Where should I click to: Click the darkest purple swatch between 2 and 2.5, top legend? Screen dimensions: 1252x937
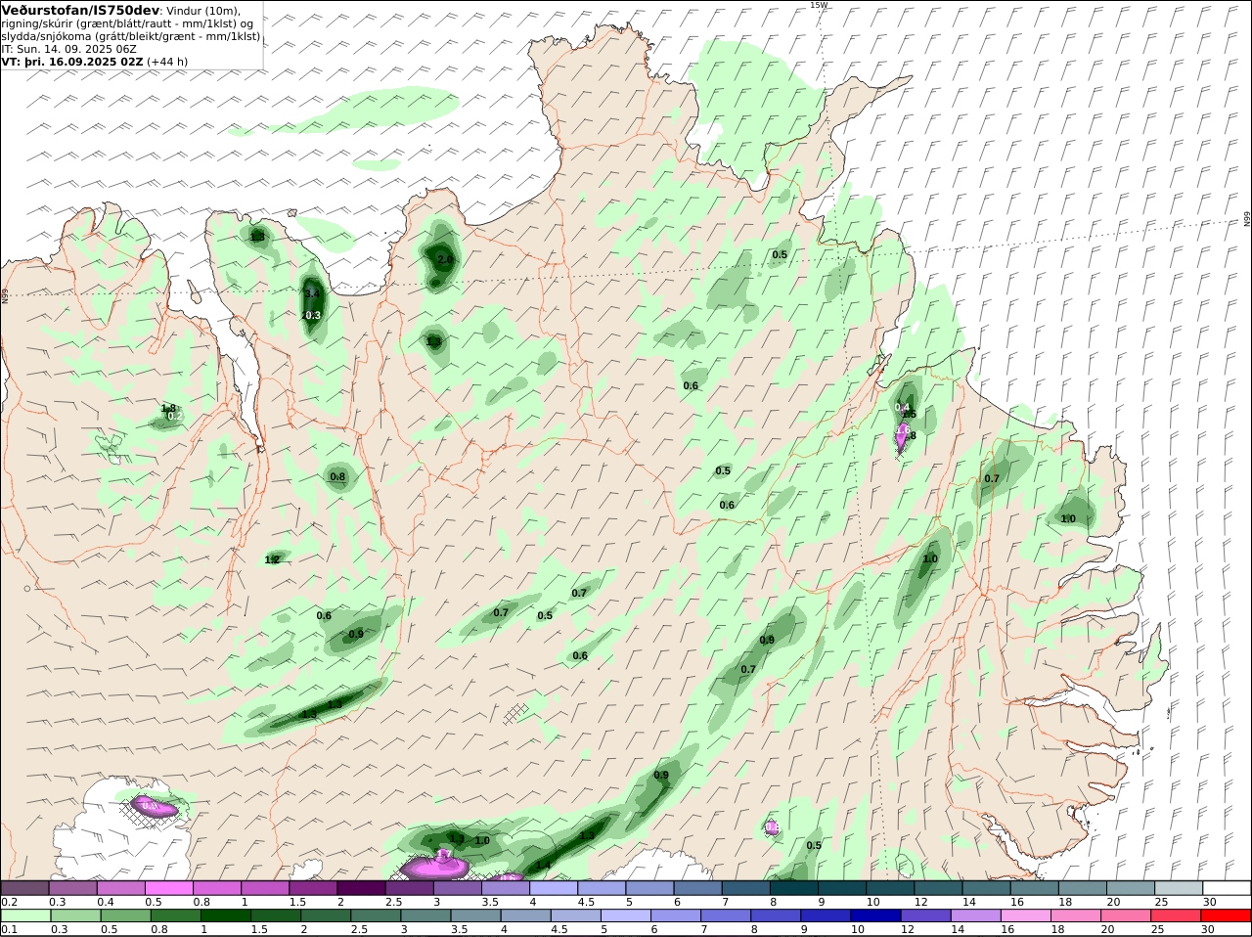click(361, 888)
